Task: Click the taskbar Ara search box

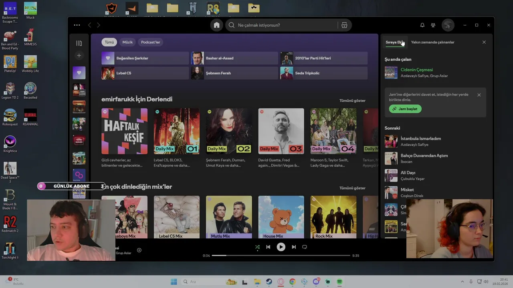Action: (x=209, y=282)
